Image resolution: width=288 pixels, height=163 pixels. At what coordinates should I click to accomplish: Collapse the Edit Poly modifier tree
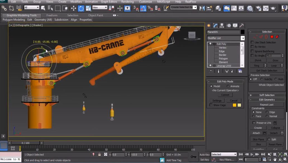(x=214, y=44)
